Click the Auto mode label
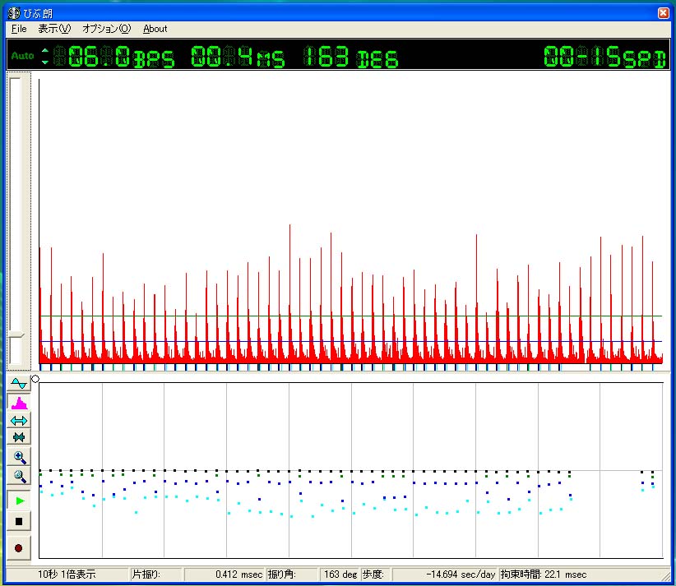 (x=22, y=56)
